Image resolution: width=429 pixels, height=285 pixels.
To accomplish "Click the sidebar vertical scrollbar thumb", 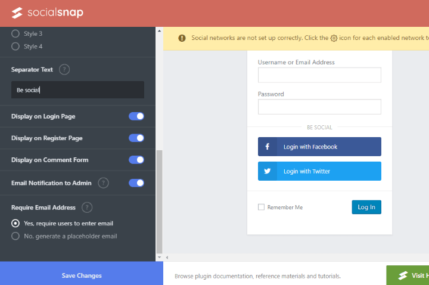I will [159, 202].
